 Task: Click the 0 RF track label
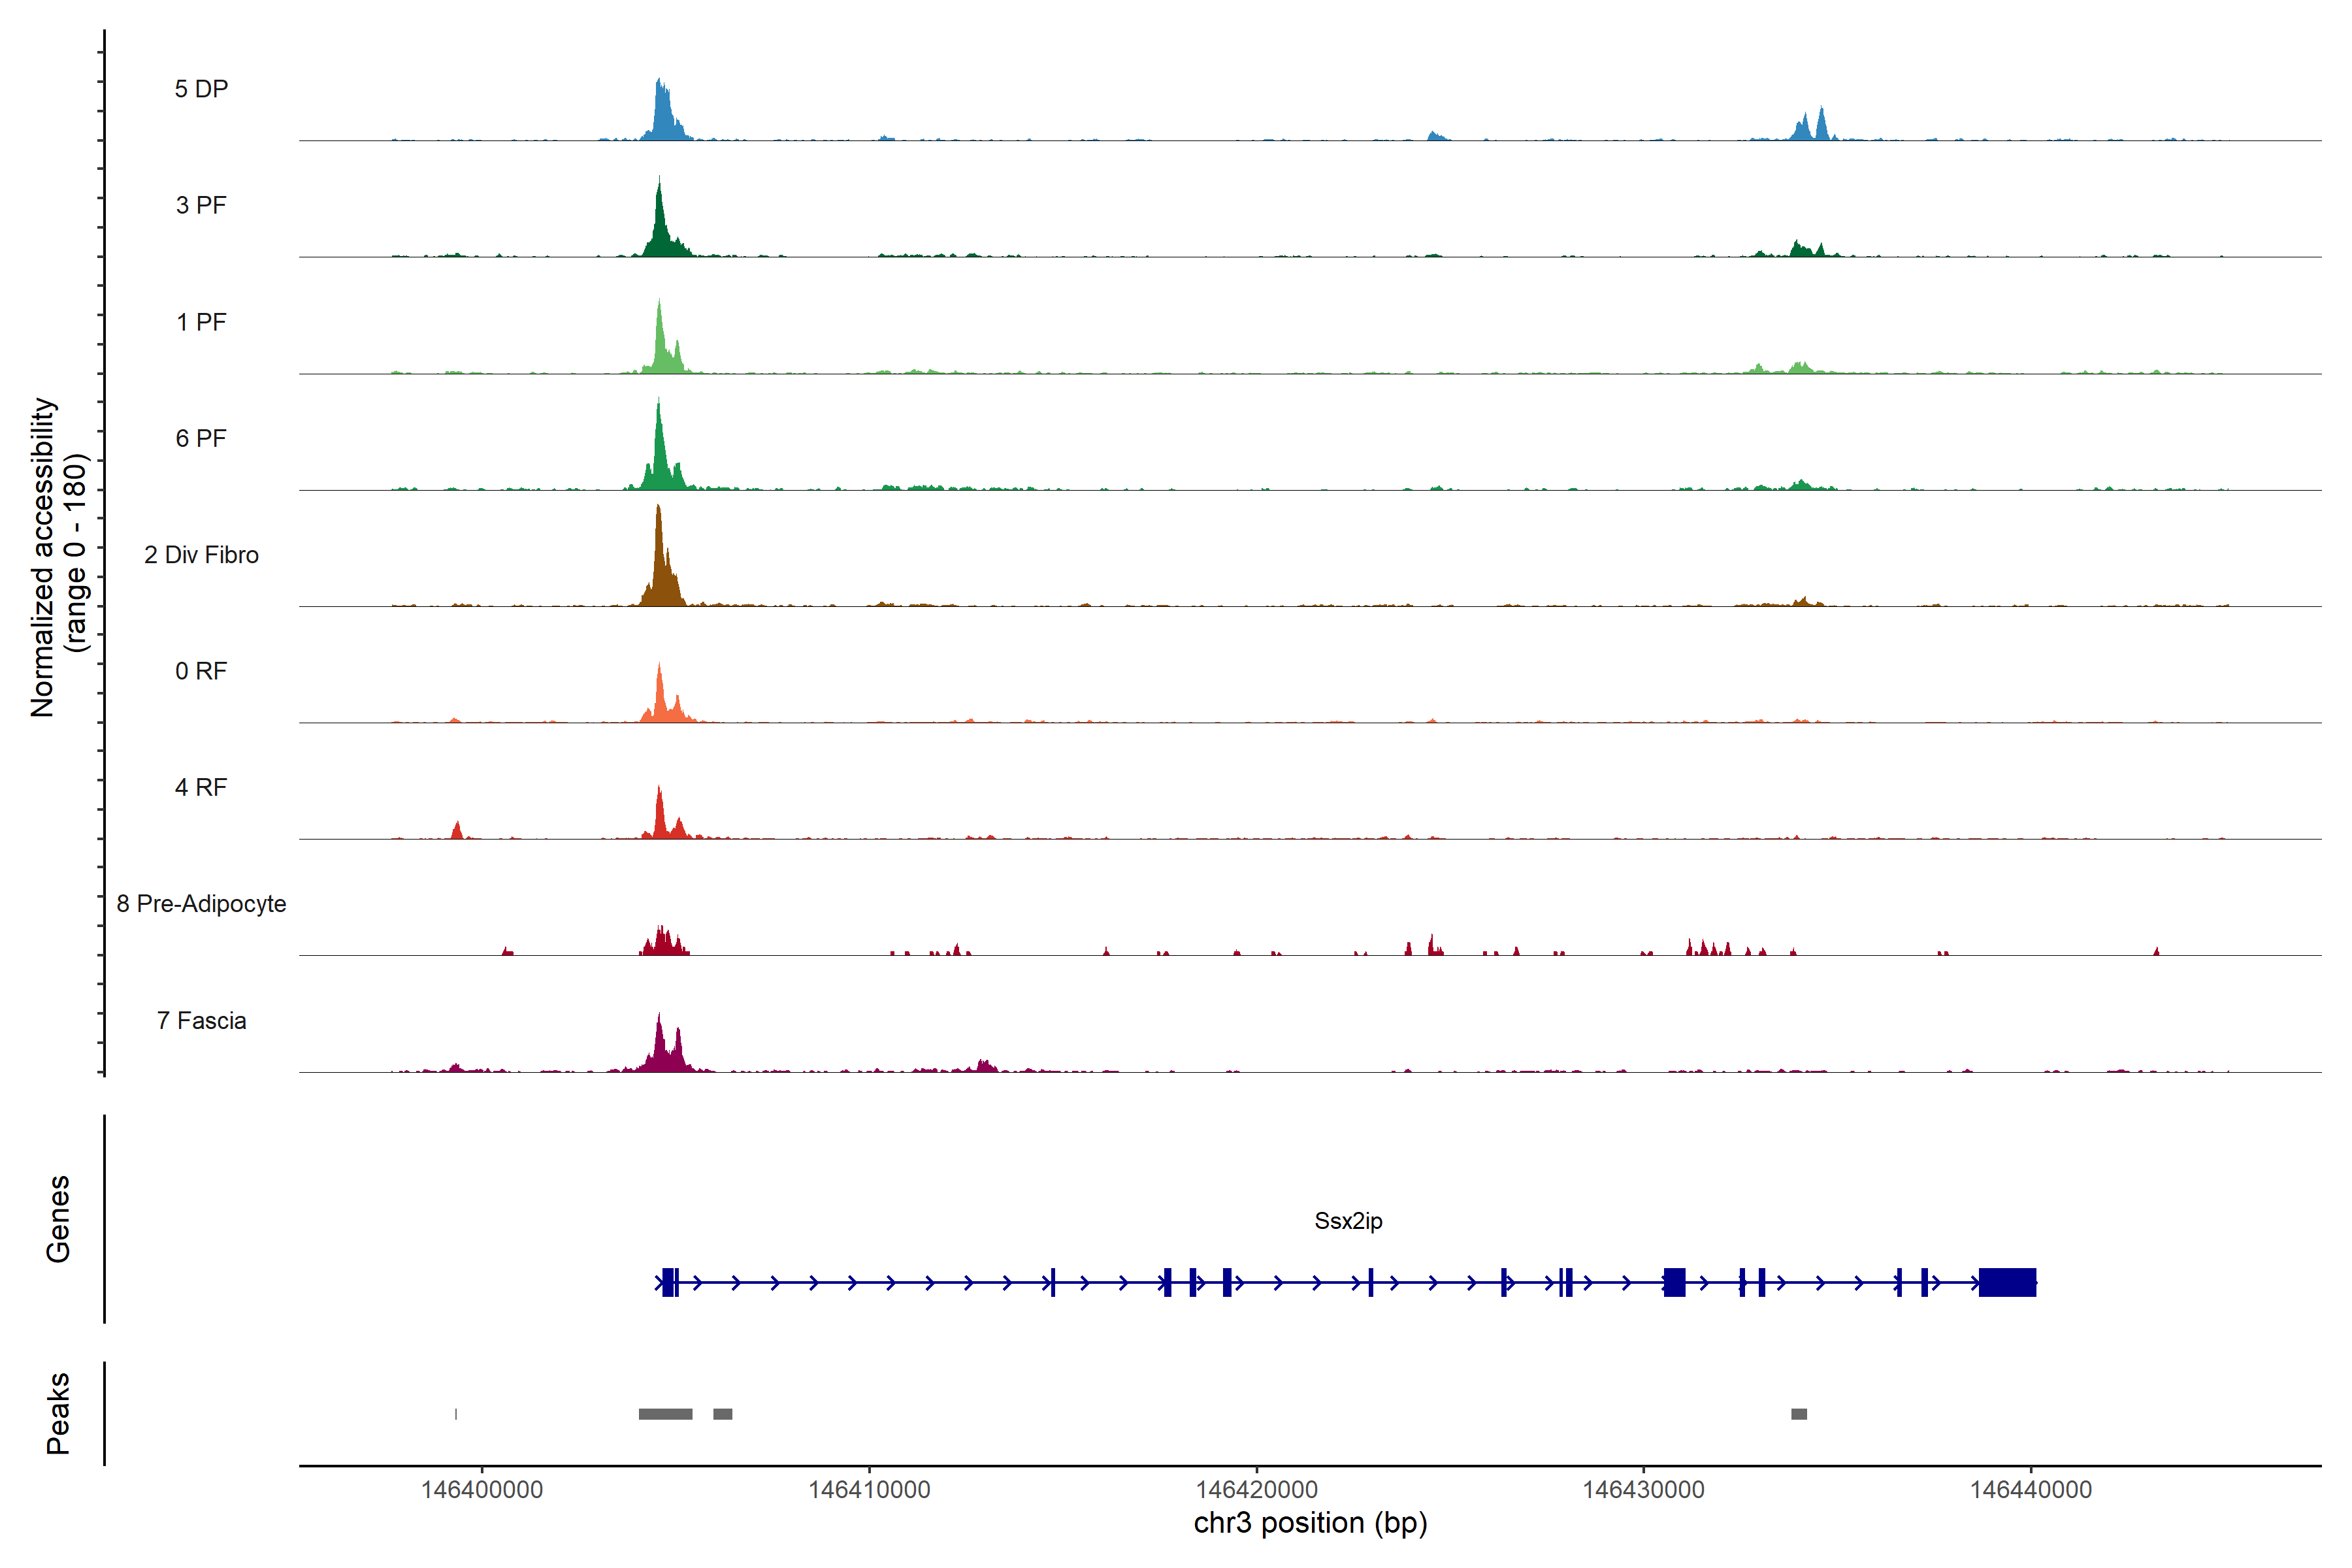201,671
